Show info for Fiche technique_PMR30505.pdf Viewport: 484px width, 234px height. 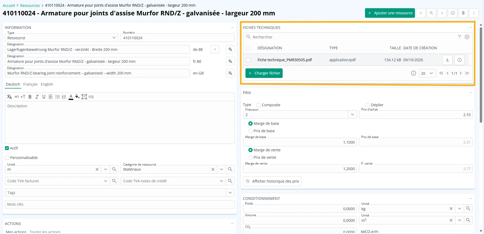click(460, 60)
